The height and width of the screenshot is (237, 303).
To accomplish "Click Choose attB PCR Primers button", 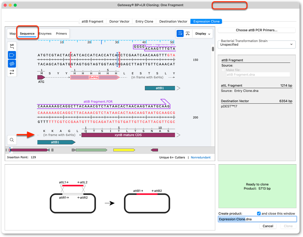I will tap(257, 30).
